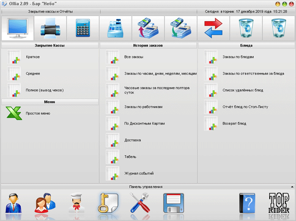The width and height of the screenshot is (296, 221).
Task: Open the businessman user icon
Action: [13, 203]
